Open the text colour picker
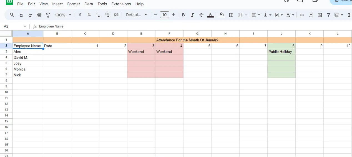Image resolution: width=352 pixels, height=157 pixels. tap(210, 15)
